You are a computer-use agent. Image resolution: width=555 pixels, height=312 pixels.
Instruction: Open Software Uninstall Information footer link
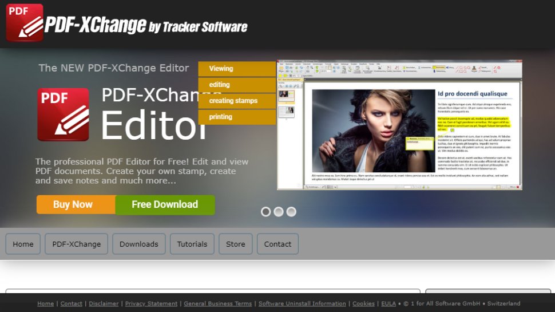pos(302,303)
